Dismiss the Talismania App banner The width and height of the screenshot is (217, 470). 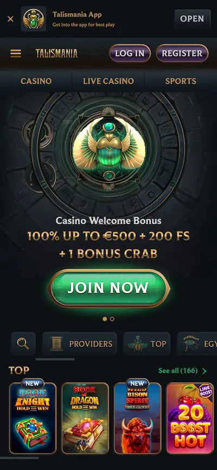[10, 19]
